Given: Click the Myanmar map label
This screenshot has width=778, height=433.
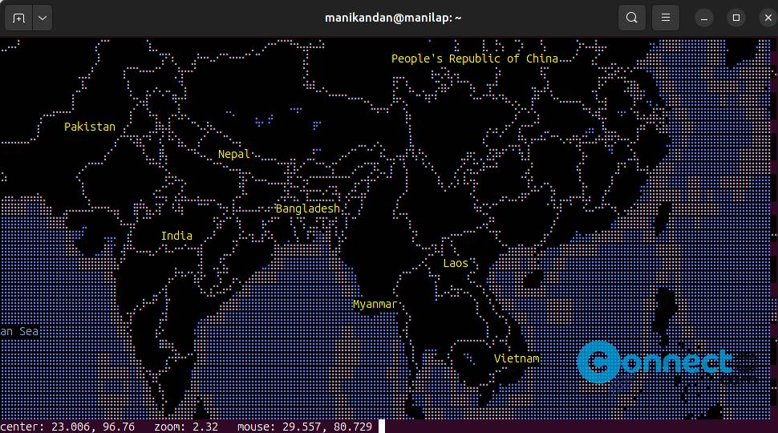Looking at the screenshot, I should coord(375,305).
